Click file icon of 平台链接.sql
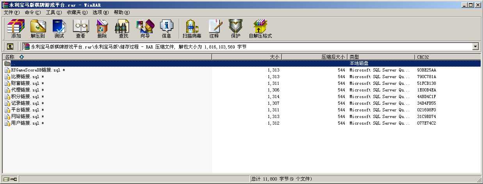 point(7,110)
